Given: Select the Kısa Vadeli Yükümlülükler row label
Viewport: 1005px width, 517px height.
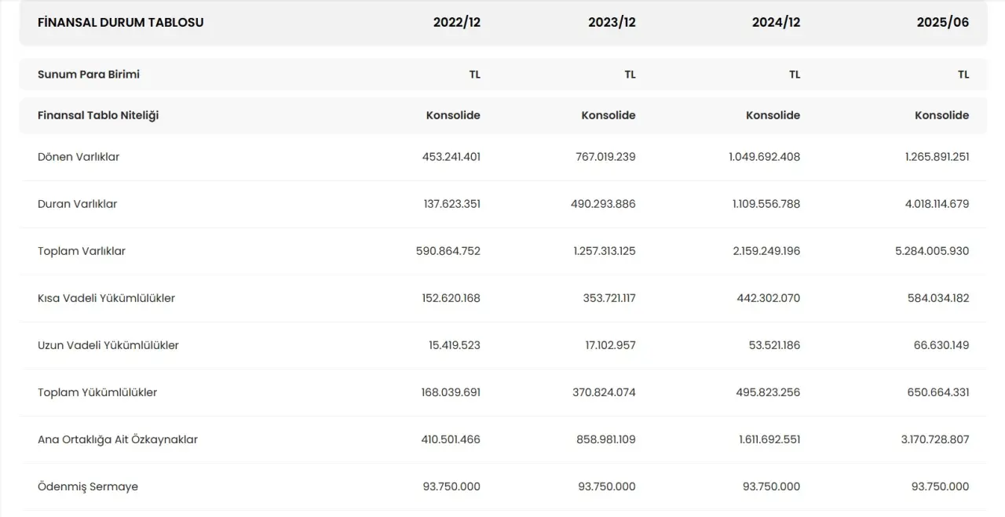Looking at the screenshot, I should pyautogui.click(x=106, y=298).
